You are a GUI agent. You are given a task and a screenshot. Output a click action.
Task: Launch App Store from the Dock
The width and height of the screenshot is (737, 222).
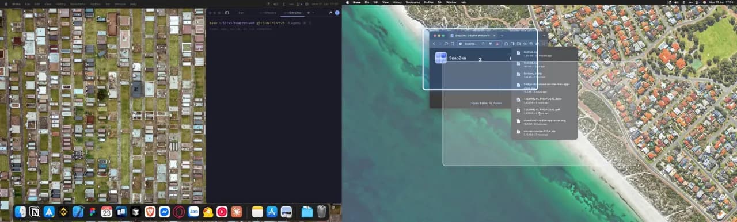tap(272, 212)
